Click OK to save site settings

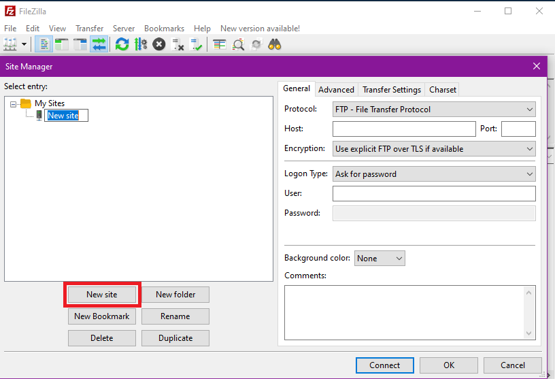point(449,365)
